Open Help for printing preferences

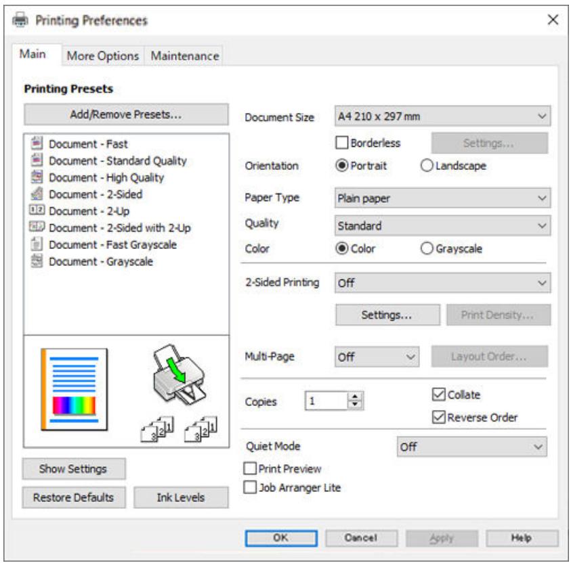[522, 538]
